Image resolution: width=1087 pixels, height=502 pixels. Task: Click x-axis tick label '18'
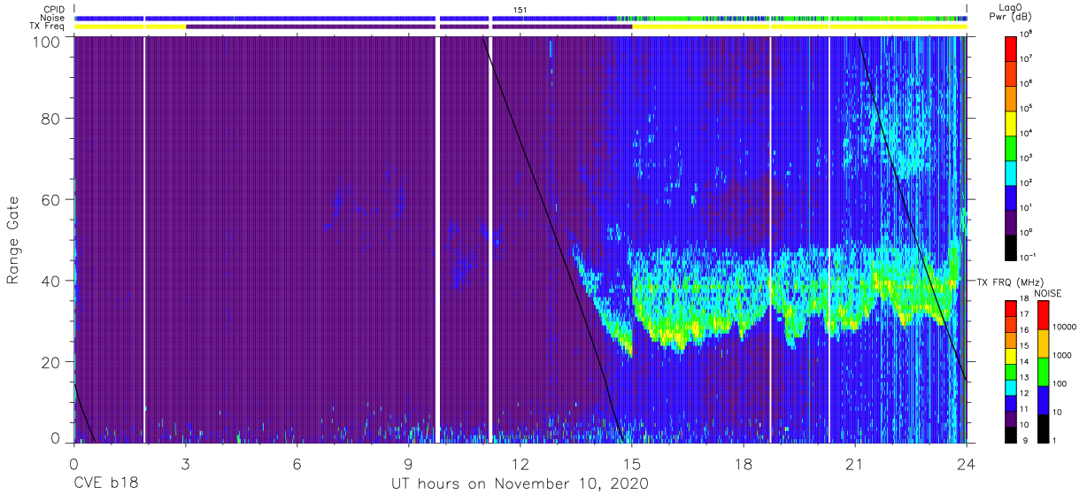(x=744, y=463)
